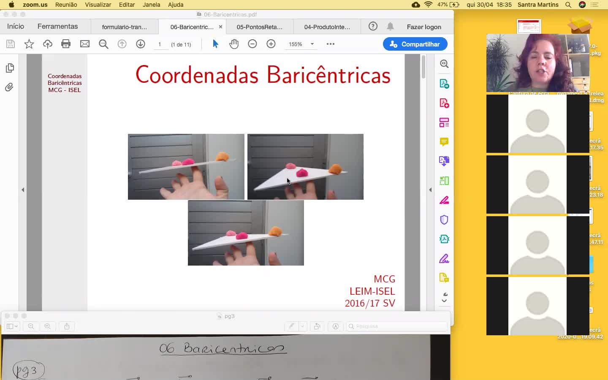Image resolution: width=608 pixels, height=380 pixels.
Task: Click rotate icon in pg3 window
Action: coord(317,326)
